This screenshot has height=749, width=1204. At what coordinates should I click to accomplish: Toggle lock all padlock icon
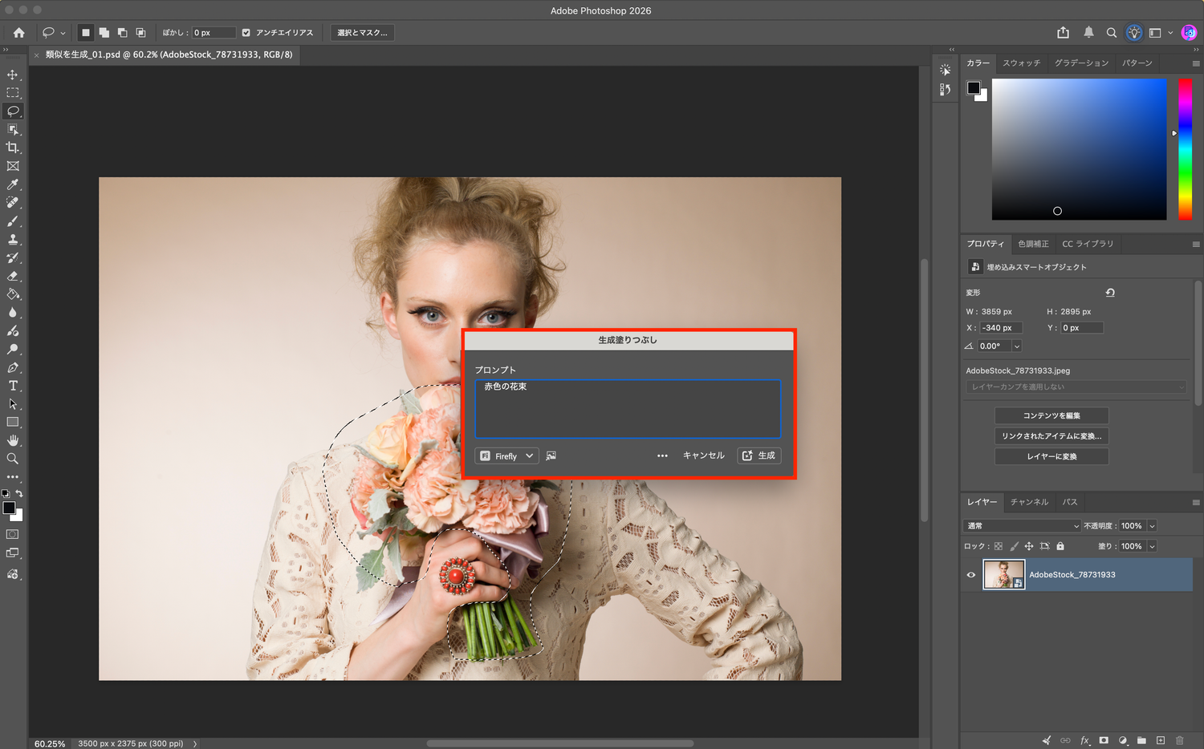[x=1060, y=546]
